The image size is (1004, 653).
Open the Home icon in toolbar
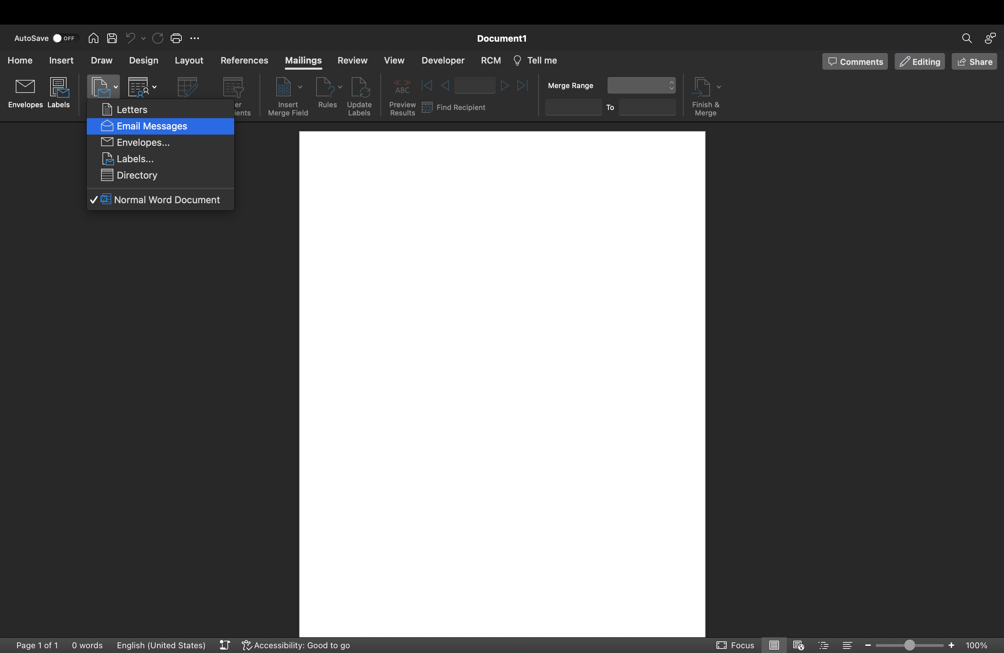click(x=93, y=38)
